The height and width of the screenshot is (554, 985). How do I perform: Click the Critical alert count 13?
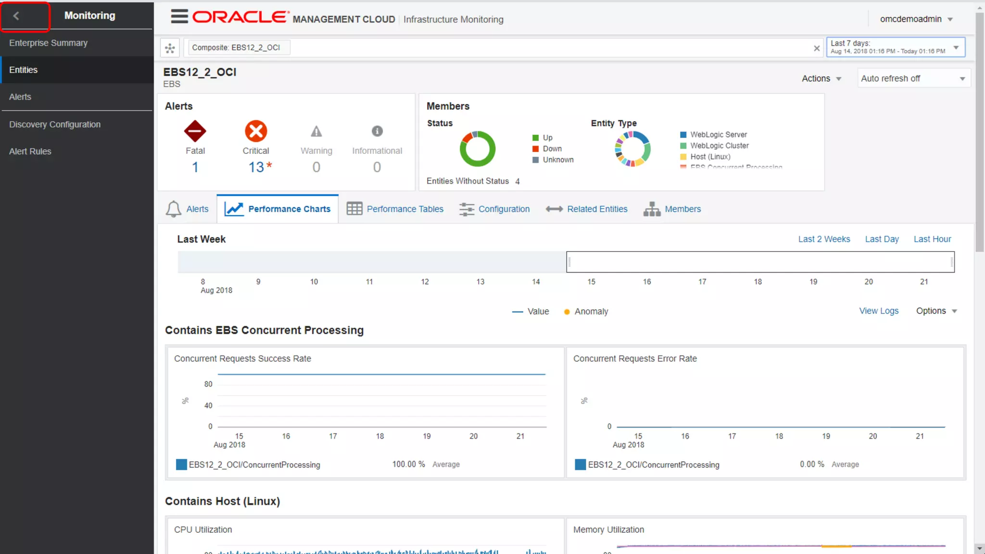pyautogui.click(x=256, y=167)
